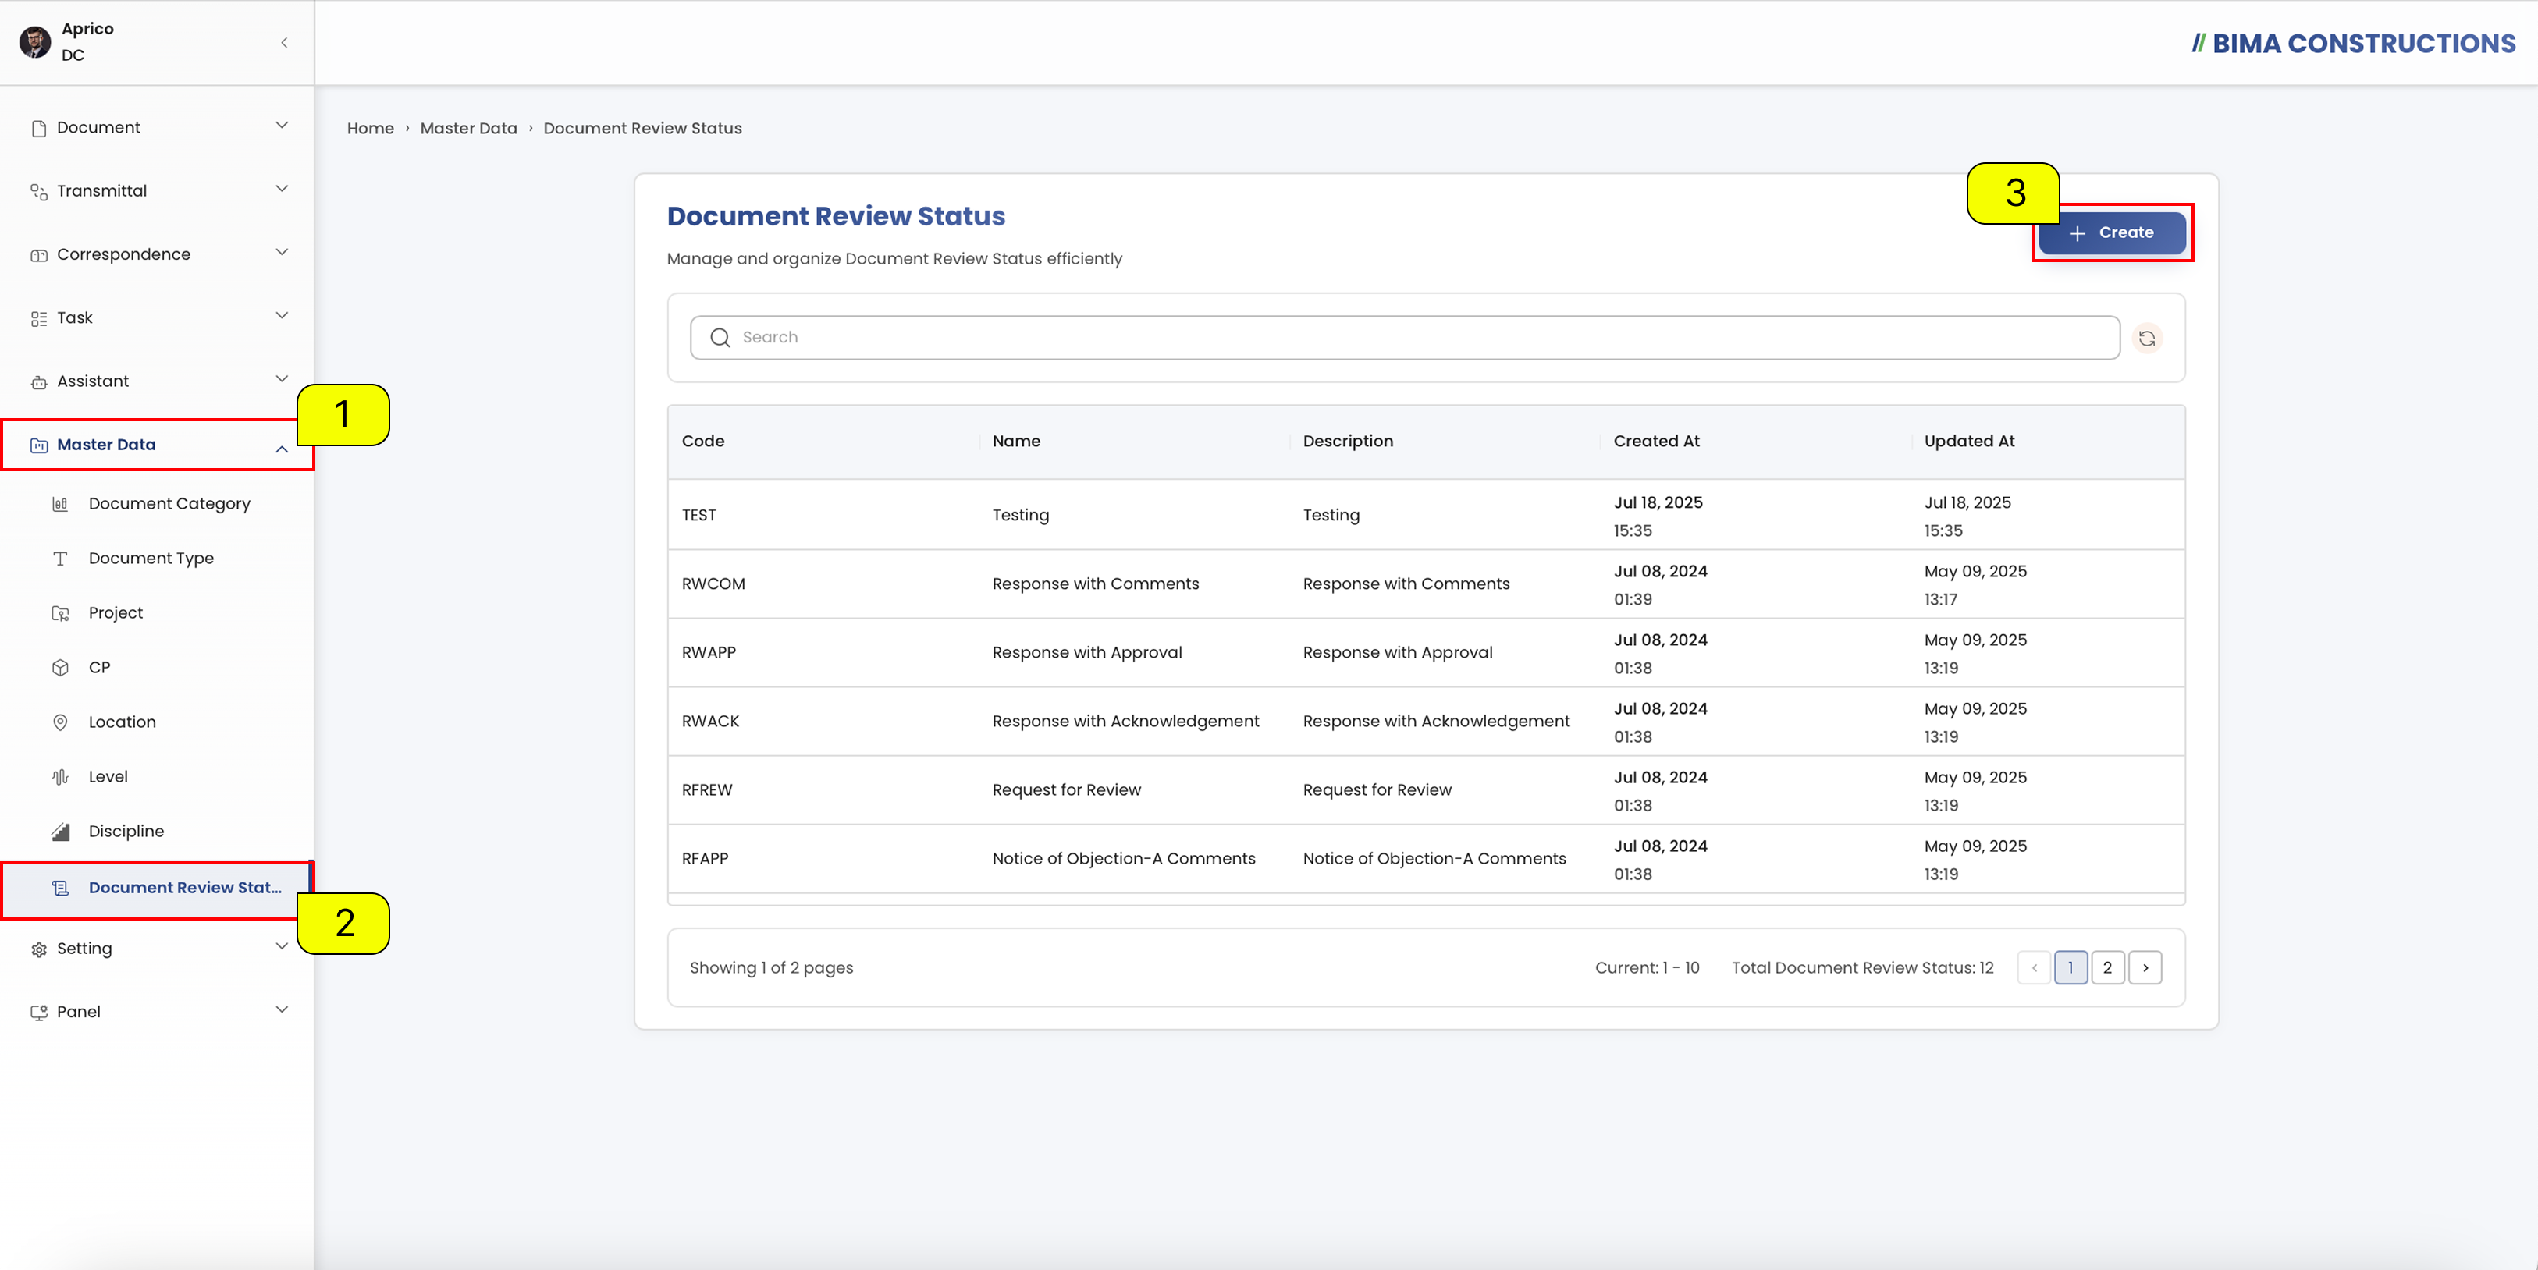Expand the Setting menu chevron
Image resolution: width=2538 pixels, height=1270 pixels.
click(x=282, y=946)
